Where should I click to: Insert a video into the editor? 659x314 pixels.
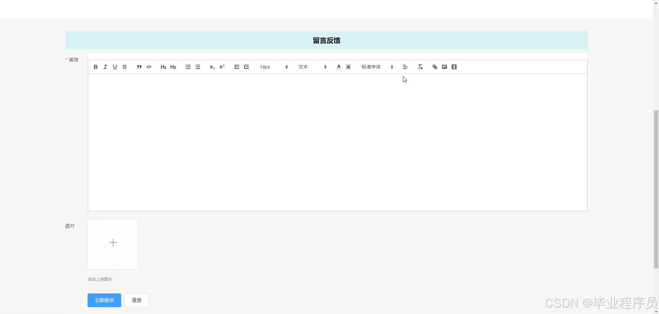[454, 67]
